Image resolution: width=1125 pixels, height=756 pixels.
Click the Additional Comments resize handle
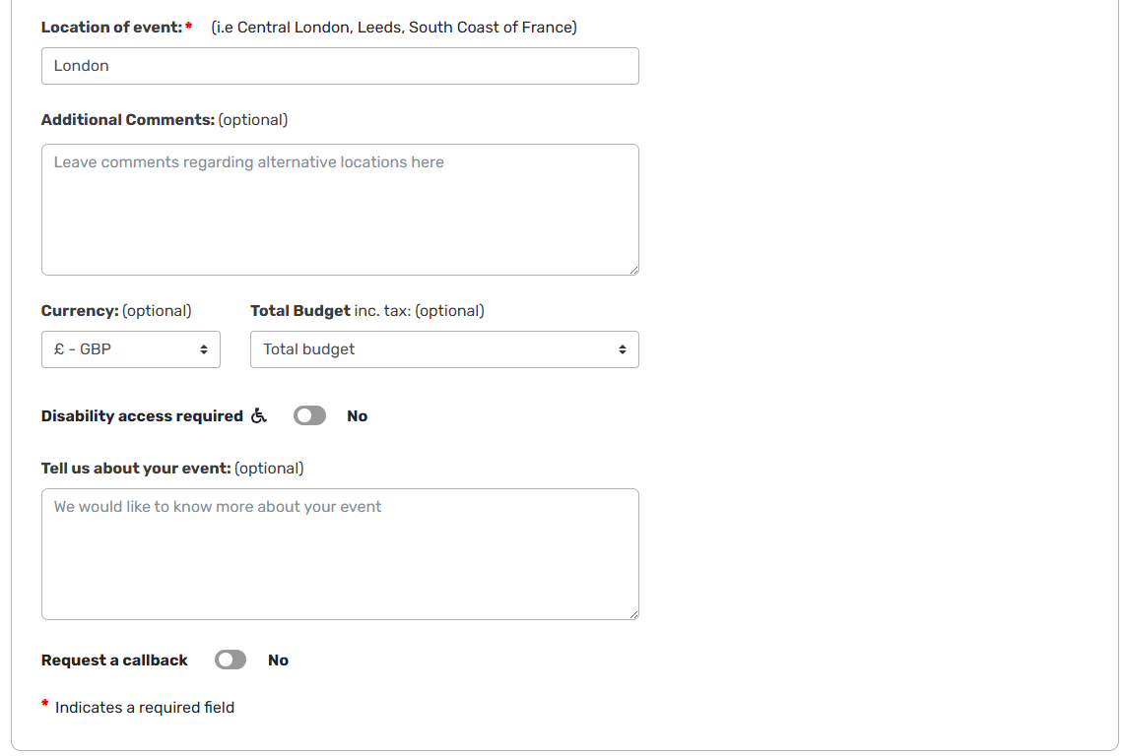tap(633, 270)
